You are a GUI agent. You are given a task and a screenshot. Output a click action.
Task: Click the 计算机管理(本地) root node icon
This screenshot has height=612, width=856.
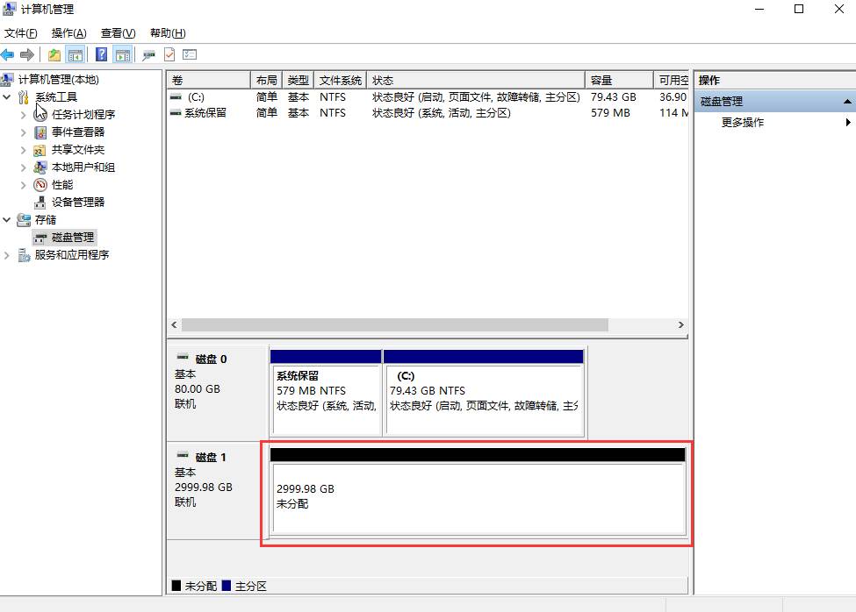coord(7,80)
